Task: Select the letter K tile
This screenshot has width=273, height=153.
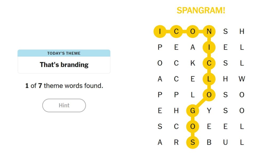Action: (x=192, y=63)
